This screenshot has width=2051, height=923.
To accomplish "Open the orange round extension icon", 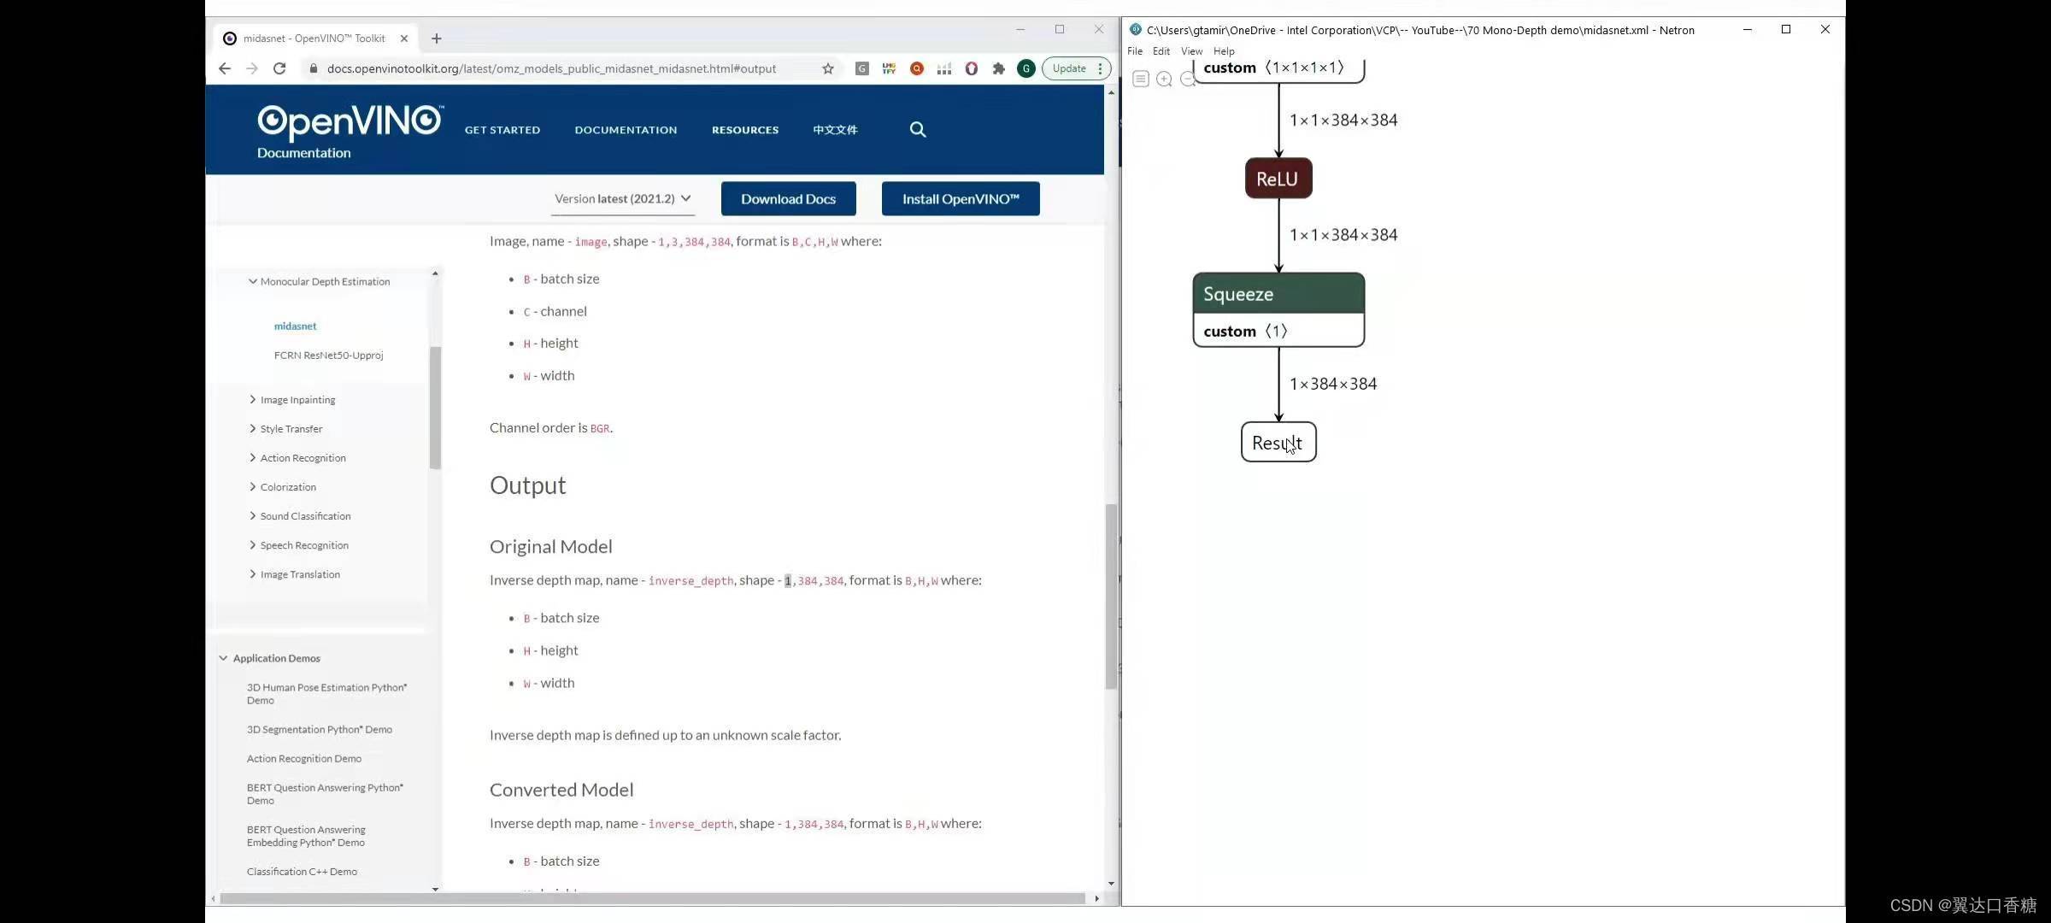I will pos(917,68).
